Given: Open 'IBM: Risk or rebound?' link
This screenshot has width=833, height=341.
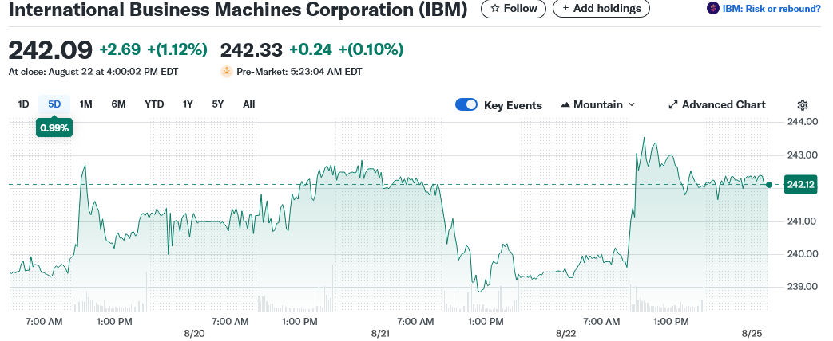Looking at the screenshot, I should 772,9.
